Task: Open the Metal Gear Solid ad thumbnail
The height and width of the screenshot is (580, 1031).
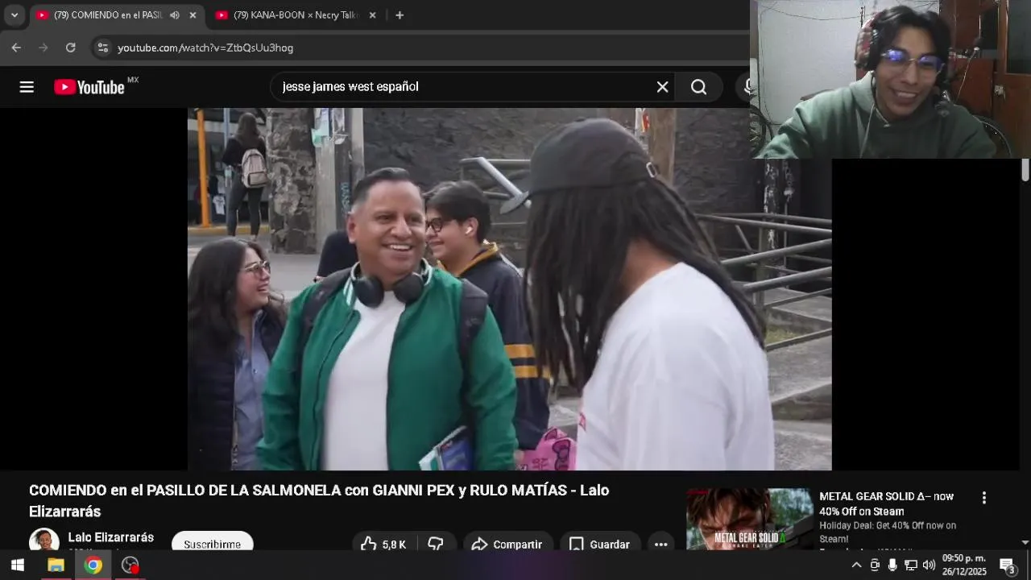Action: 749,519
